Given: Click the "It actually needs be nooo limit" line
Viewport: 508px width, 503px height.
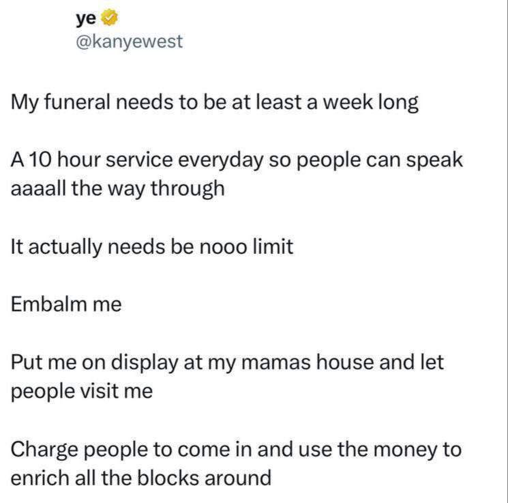Looking at the screenshot, I should tap(152, 246).
